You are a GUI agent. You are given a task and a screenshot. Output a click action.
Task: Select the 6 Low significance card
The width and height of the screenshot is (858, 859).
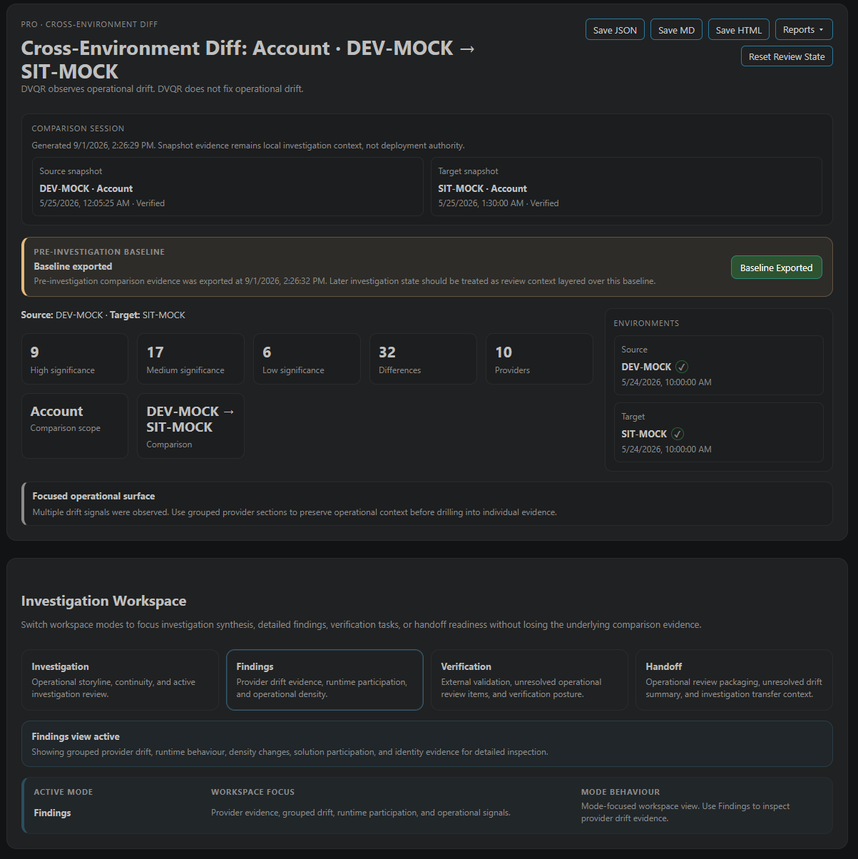307,359
